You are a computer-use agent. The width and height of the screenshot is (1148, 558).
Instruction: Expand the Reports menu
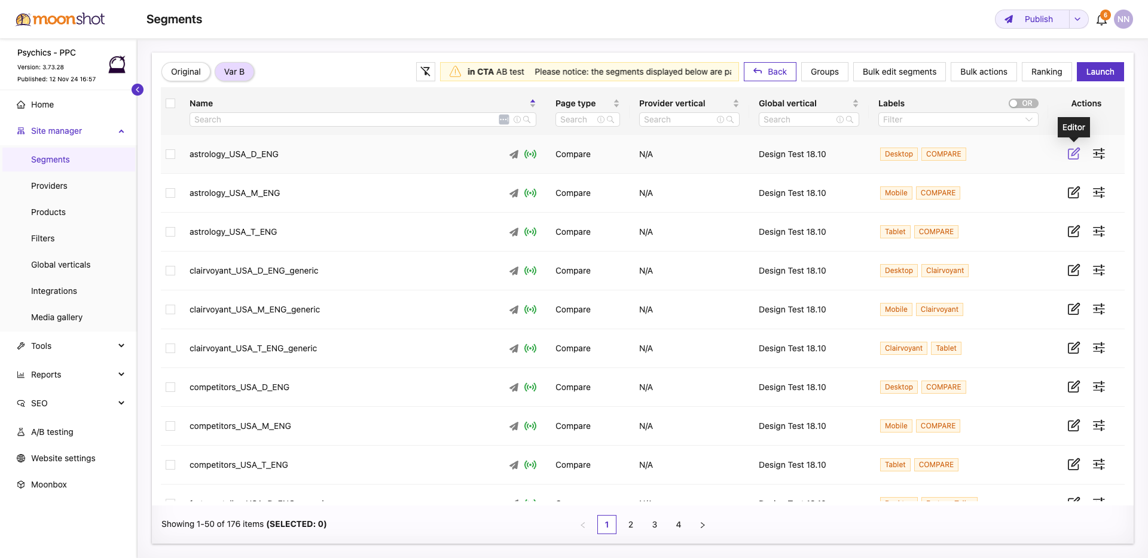pos(121,375)
